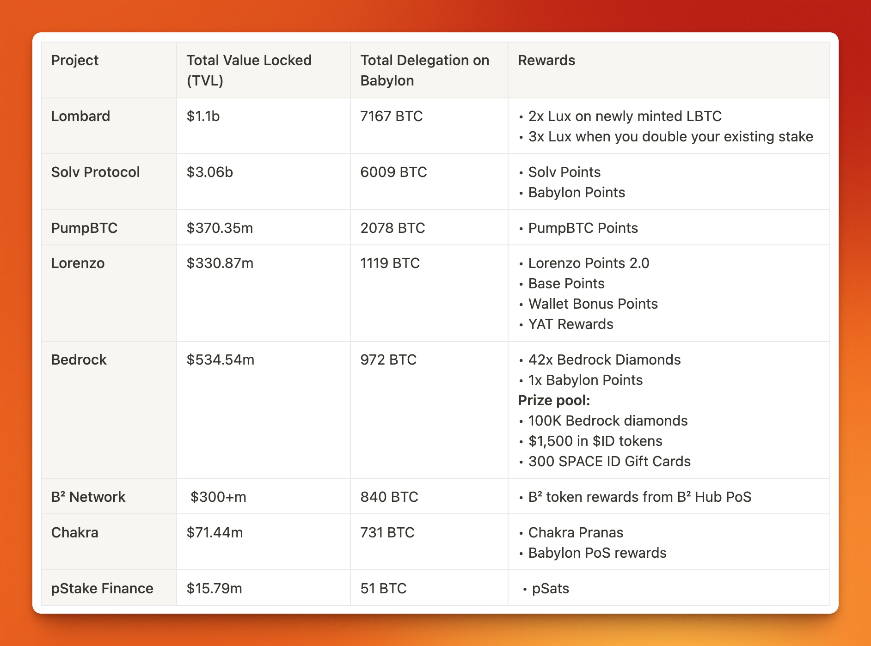Image resolution: width=871 pixels, height=646 pixels.
Task: Click the Bedrock project name
Action: point(79,360)
